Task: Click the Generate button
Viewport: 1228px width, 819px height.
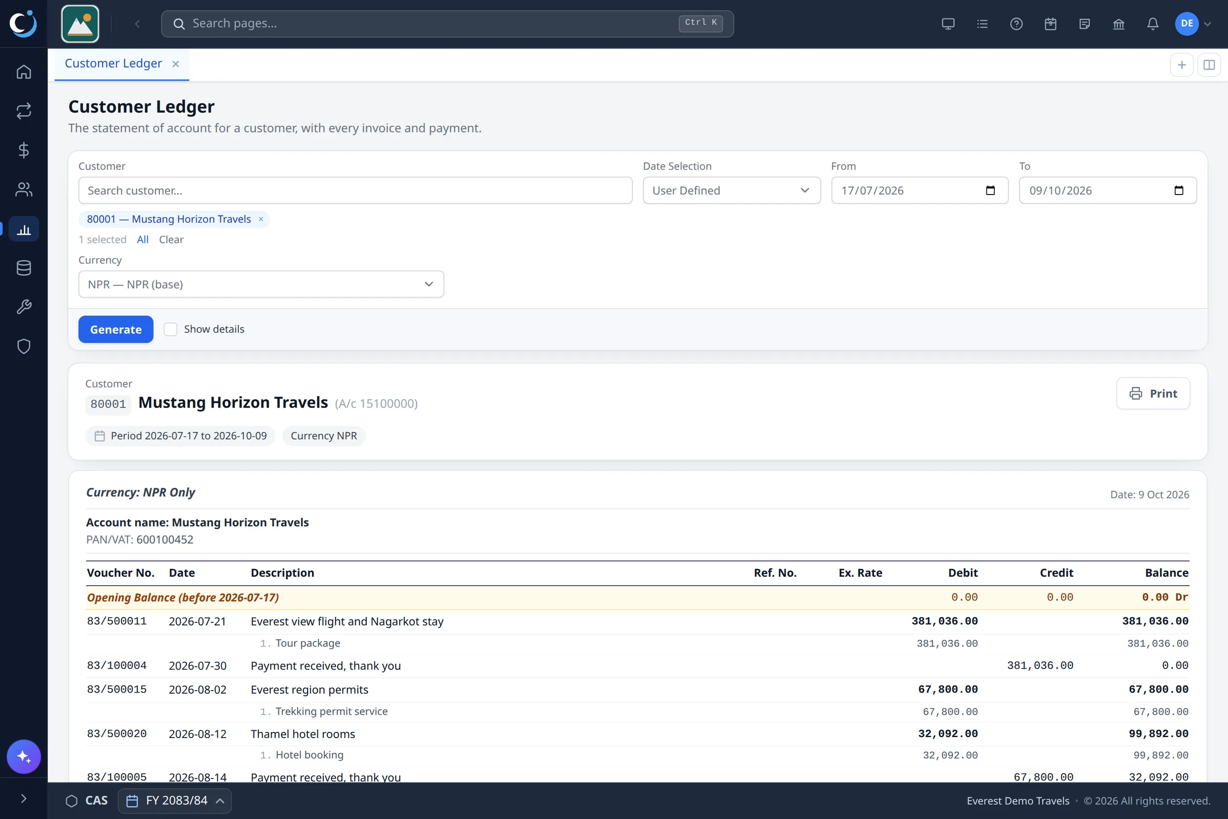Action: tap(116, 329)
